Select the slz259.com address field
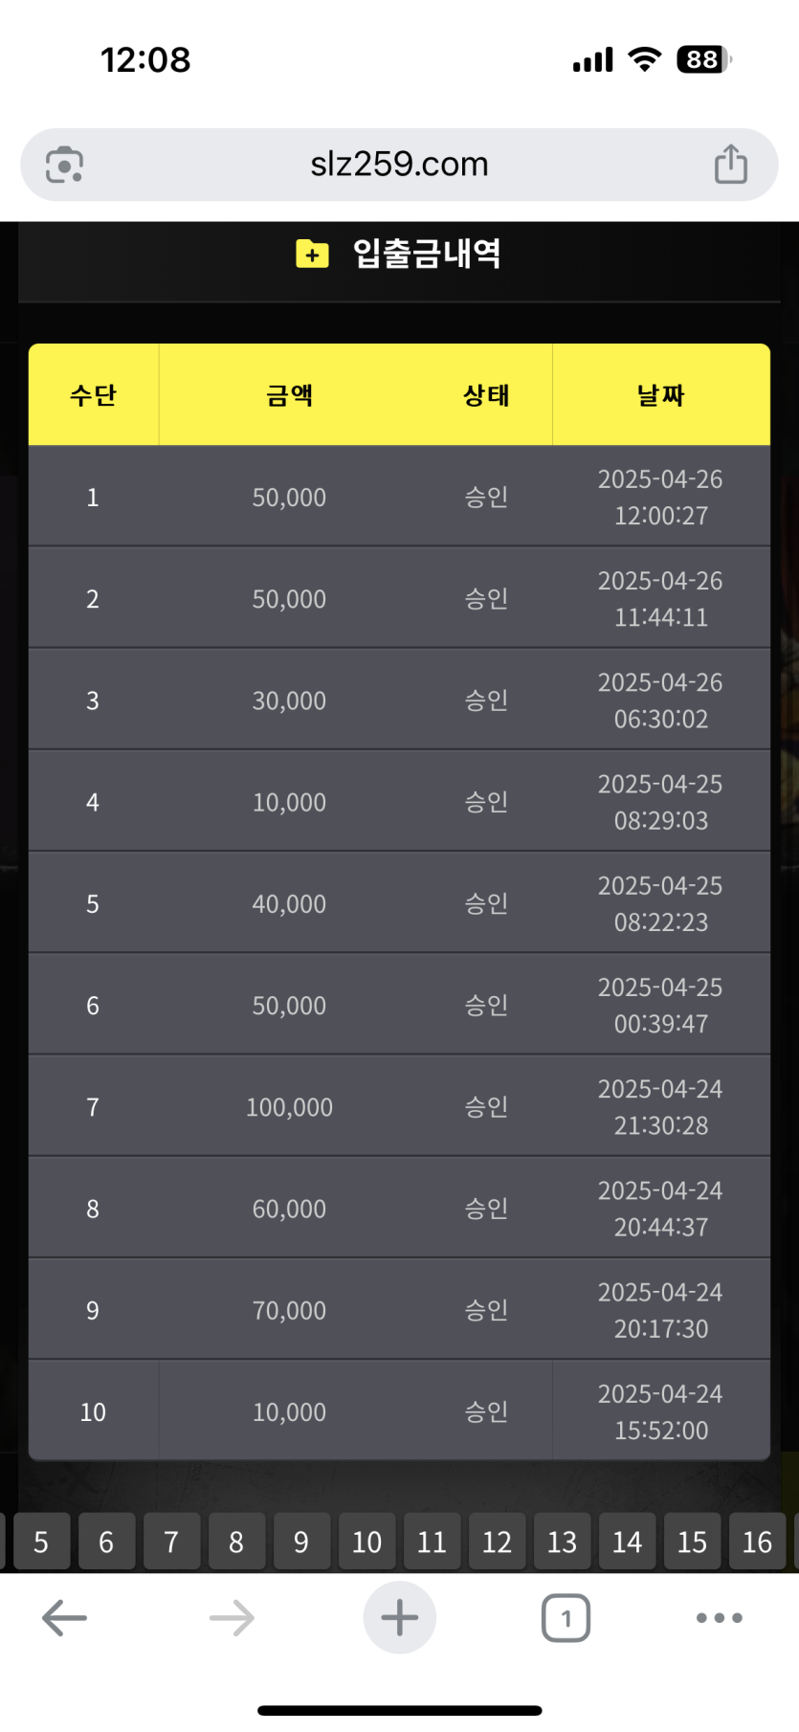Viewport: 799px width, 1732px height. click(399, 165)
